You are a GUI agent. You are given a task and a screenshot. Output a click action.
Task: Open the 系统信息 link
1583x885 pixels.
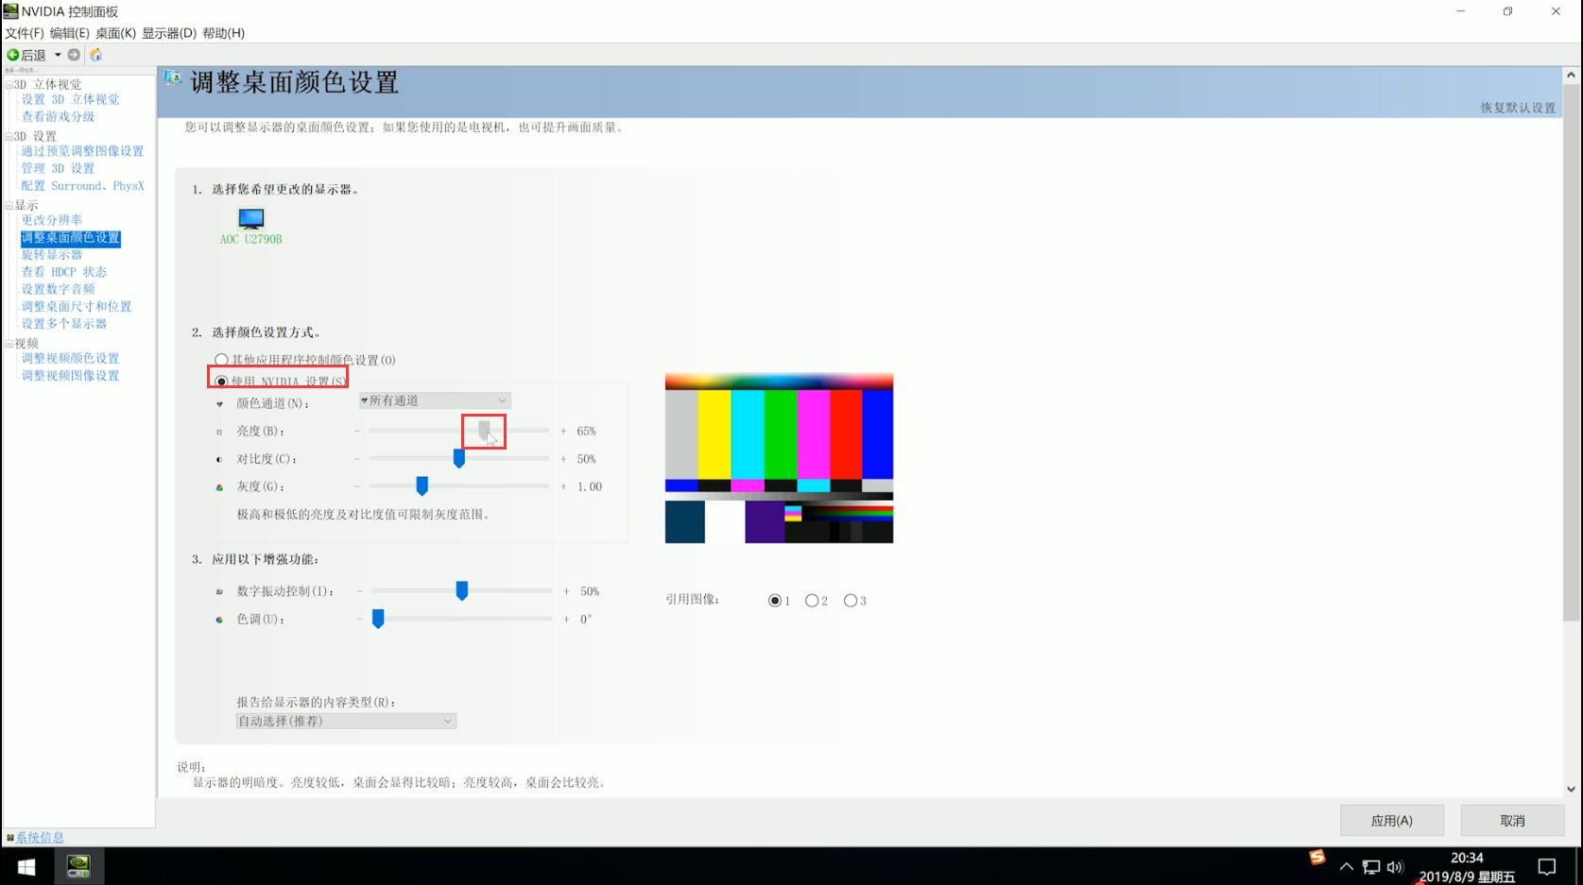click(x=40, y=838)
